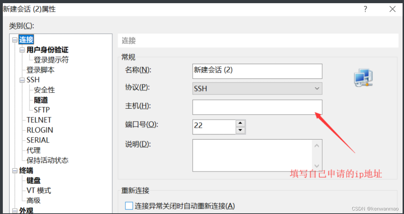404x214 pixels.
Task: Enable 连接异常关闭时自动重新连接 checkbox
Action: pyautogui.click(x=128, y=206)
